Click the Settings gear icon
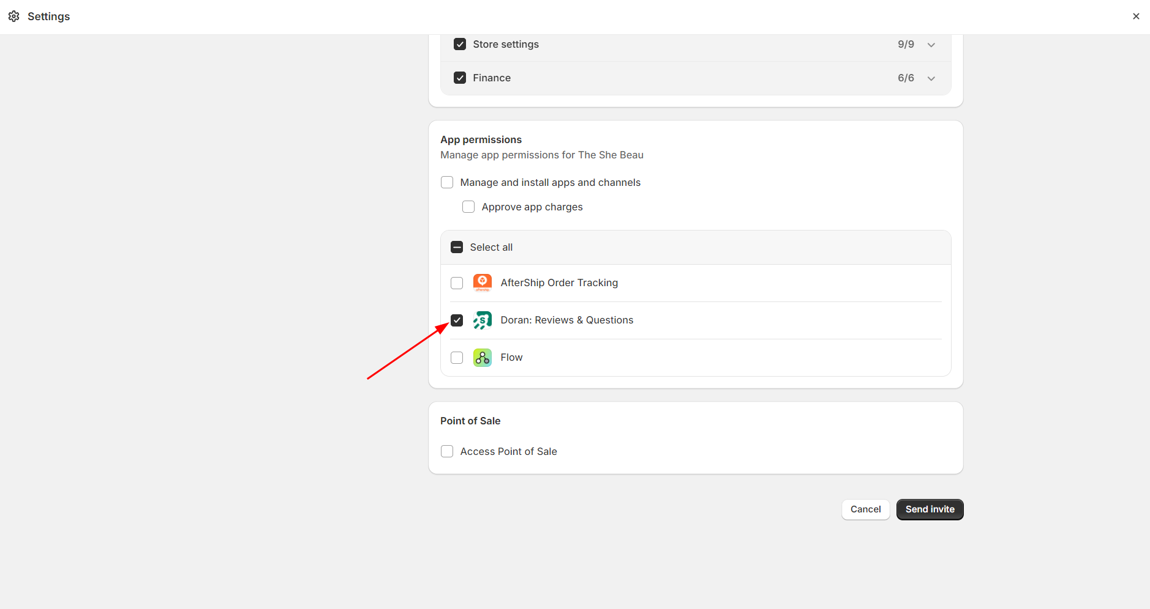This screenshot has height=609, width=1150. coord(14,17)
